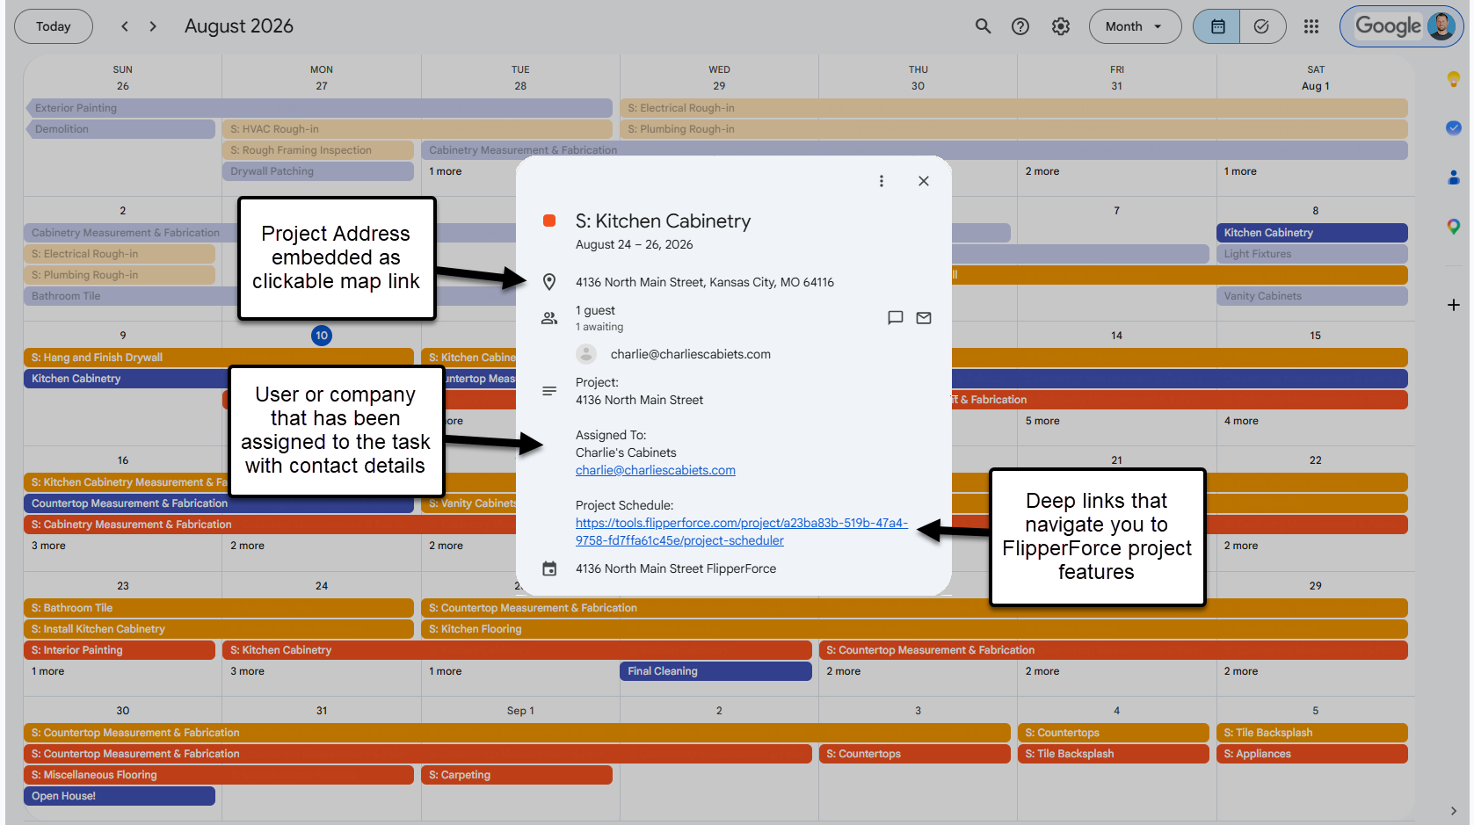
Task: Get add-ons via plus icon
Action: coord(1454,305)
